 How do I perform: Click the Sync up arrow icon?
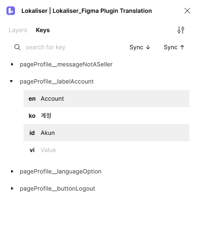click(182, 47)
